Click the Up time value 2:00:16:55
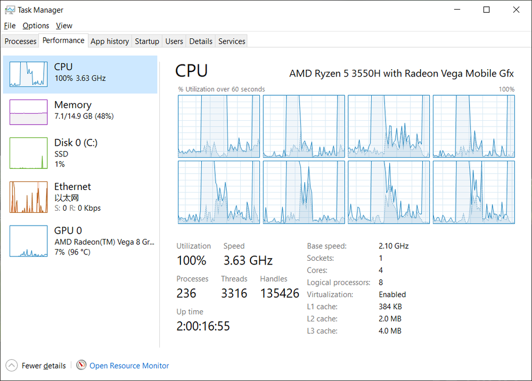 click(x=203, y=326)
